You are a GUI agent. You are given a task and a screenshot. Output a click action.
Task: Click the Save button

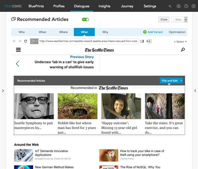(178, 19)
